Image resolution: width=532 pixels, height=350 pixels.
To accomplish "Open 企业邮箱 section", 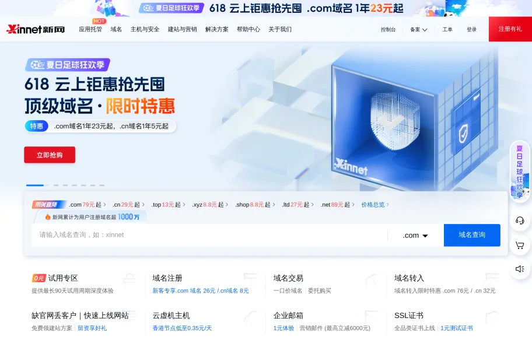I will tap(288, 316).
